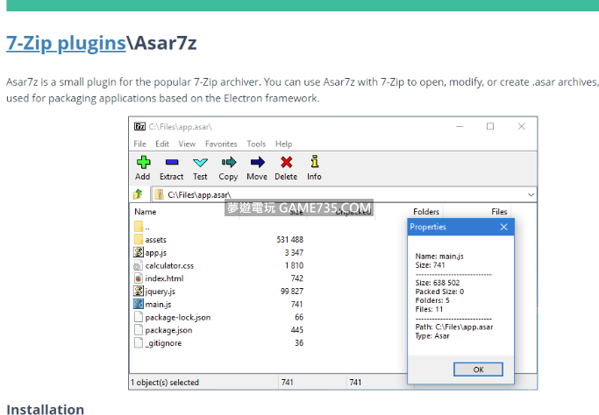Click the up-folder icon beside address bar

pos(138,194)
